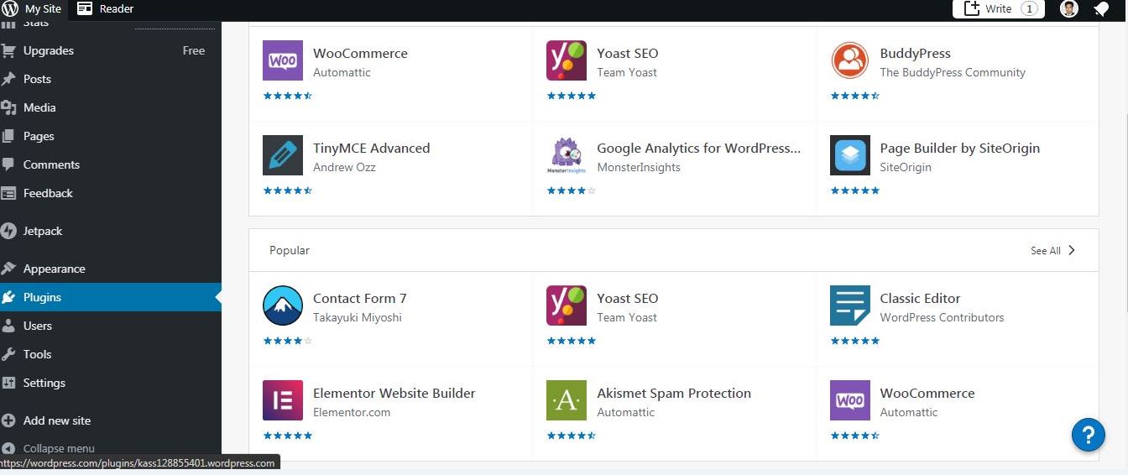
Task: Click Add new site in sidebar
Action: tap(56, 420)
